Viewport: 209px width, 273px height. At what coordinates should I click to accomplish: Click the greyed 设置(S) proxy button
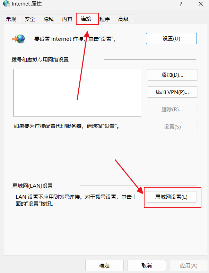click(x=172, y=126)
